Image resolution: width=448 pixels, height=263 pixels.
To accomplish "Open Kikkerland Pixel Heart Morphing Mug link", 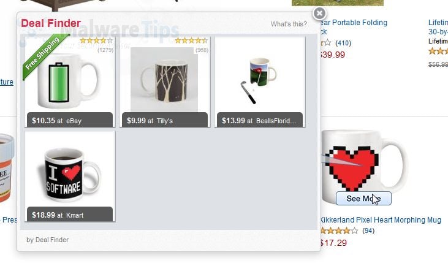I will coord(381,220).
